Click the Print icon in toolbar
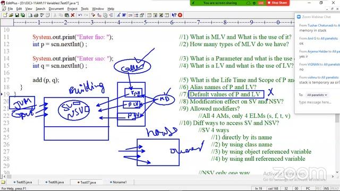Screen dimensions: 340x191 point(36,15)
